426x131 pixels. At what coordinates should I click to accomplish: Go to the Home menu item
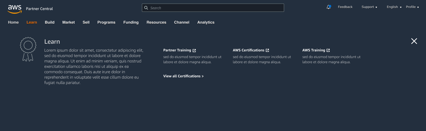point(13,22)
